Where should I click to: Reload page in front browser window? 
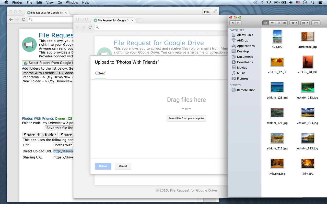tap(90, 27)
